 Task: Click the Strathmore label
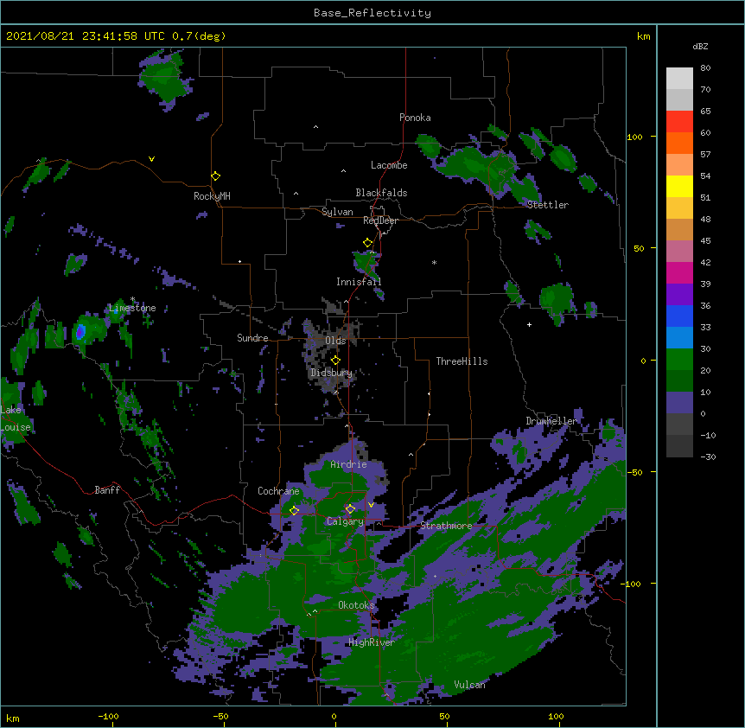[446, 526]
